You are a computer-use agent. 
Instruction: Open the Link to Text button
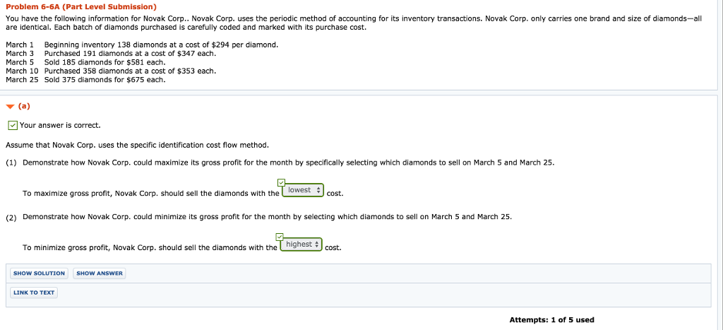34,293
